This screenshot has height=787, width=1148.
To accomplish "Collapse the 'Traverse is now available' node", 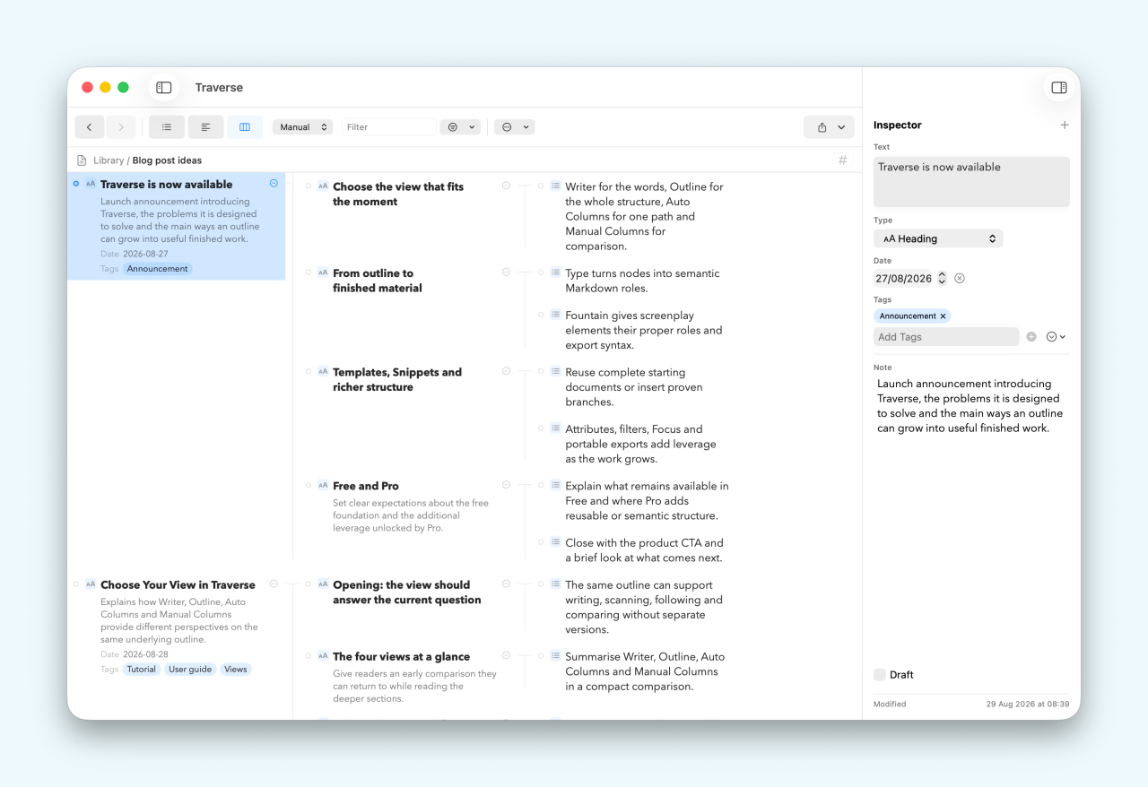I will click(x=274, y=183).
